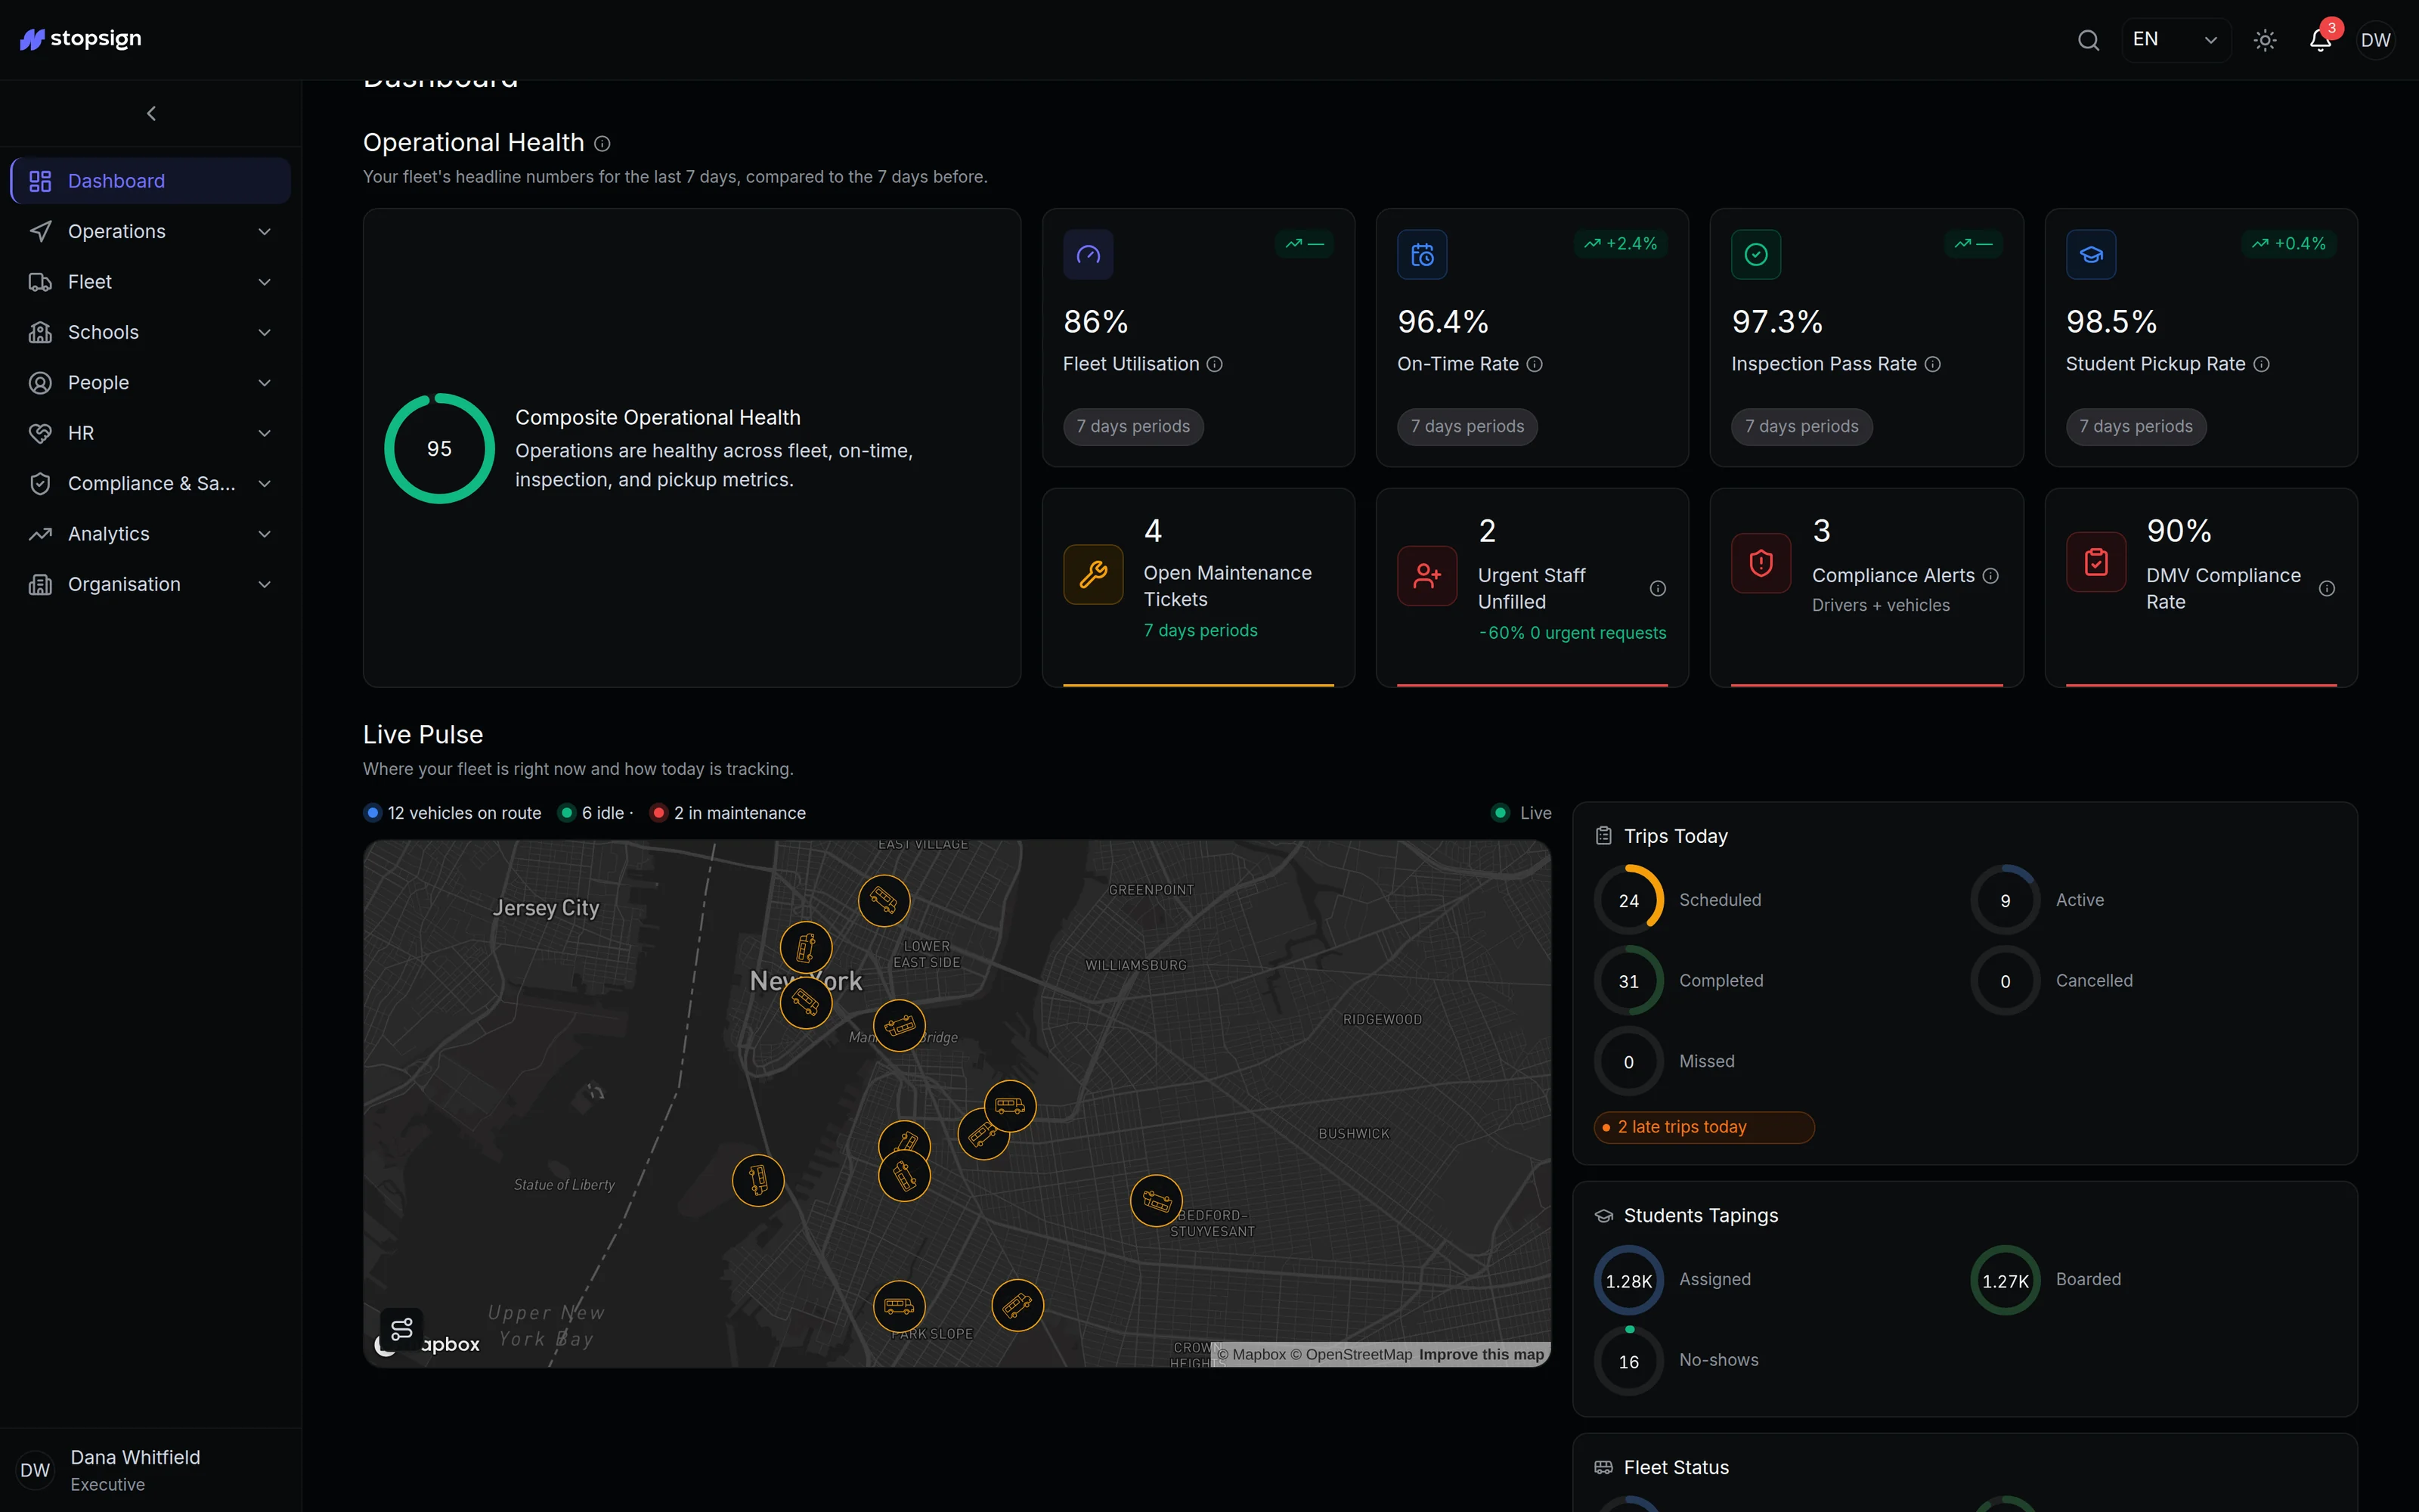This screenshot has width=2419, height=1512.
Task: Show info for Student Pickup Rate
Action: 2261,364
